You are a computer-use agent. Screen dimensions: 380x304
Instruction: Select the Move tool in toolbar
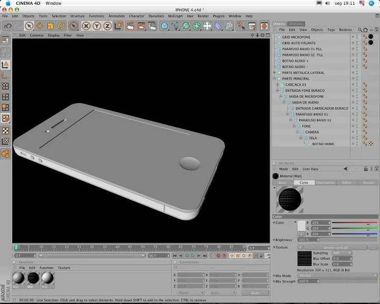(x=40, y=26)
